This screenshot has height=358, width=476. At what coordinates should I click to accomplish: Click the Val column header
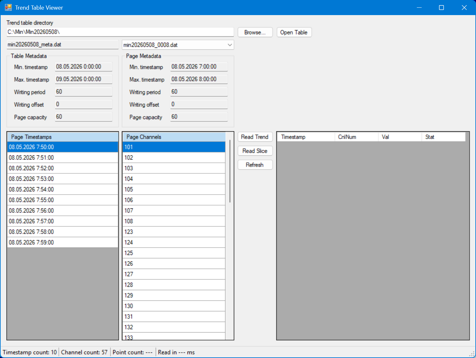[x=400, y=137]
